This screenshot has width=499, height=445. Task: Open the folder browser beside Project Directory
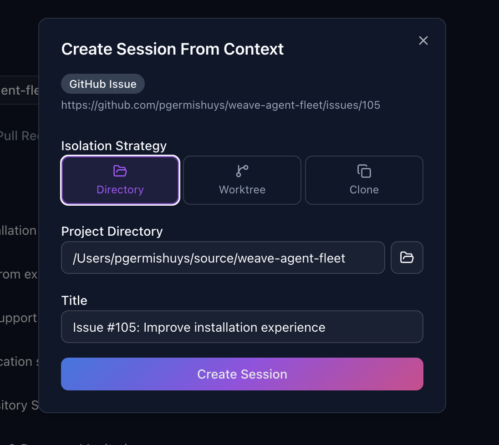(407, 258)
